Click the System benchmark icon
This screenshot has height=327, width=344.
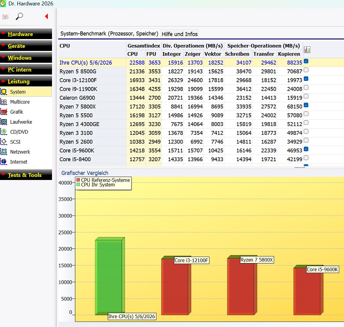click(x=4, y=92)
